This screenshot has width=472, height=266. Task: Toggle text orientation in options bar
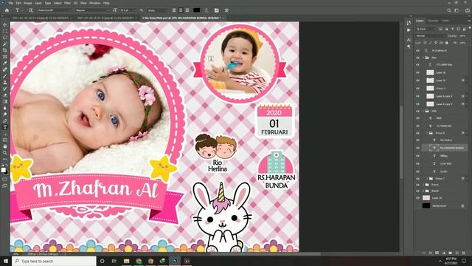(30, 10)
